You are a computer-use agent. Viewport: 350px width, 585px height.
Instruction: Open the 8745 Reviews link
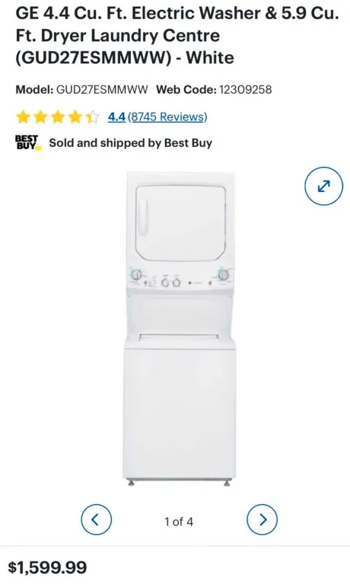[167, 117]
